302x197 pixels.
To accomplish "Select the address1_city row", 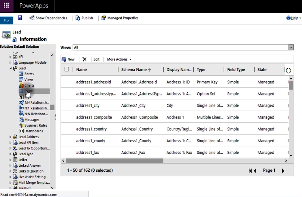I will (174, 106).
